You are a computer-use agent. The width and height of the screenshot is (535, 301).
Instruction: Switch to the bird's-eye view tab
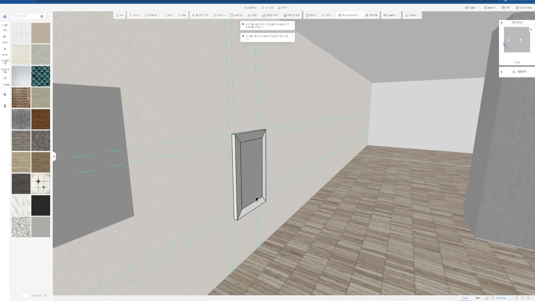[465, 298]
